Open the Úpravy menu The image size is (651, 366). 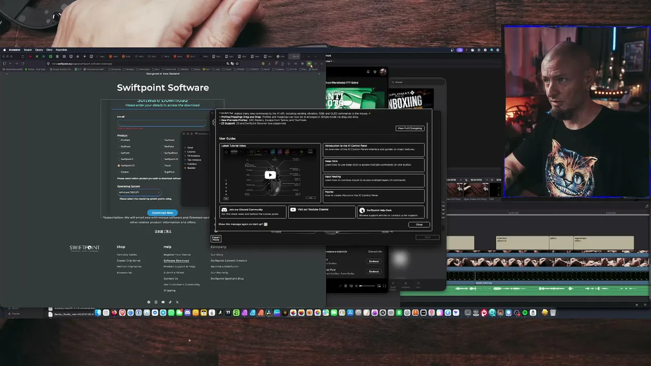click(x=39, y=50)
